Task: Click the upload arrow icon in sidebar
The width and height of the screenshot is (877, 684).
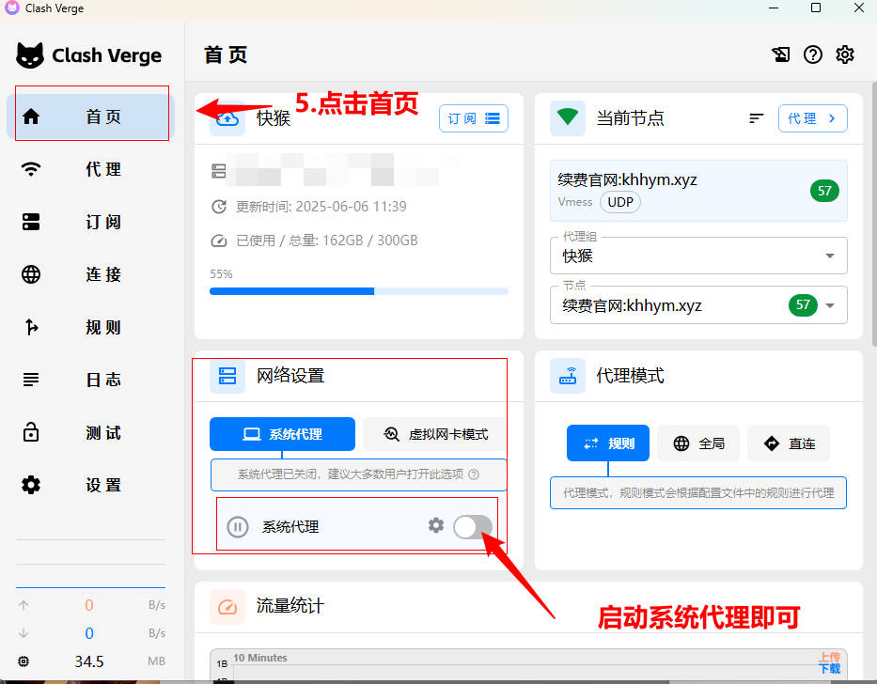Action: (23, 605)
